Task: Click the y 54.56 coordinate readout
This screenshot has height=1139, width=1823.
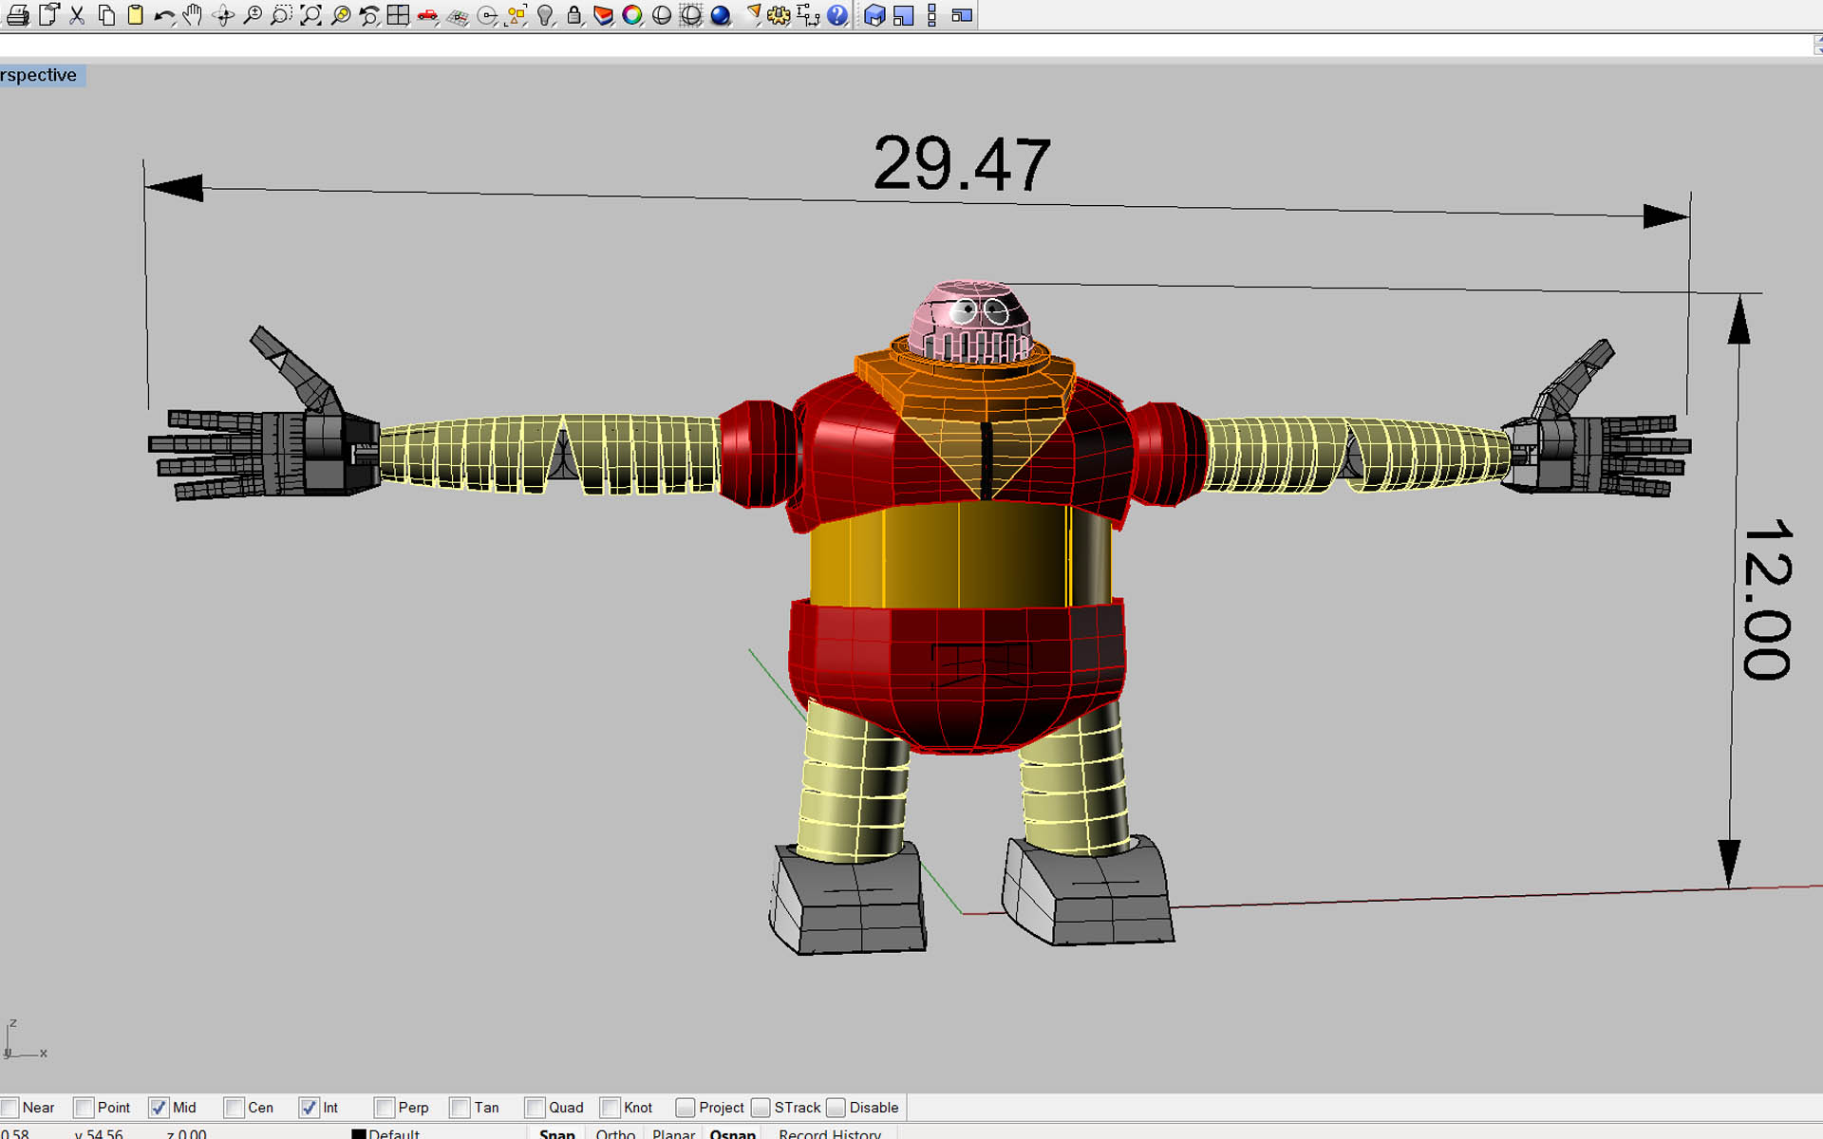Action: (99, 1133)
